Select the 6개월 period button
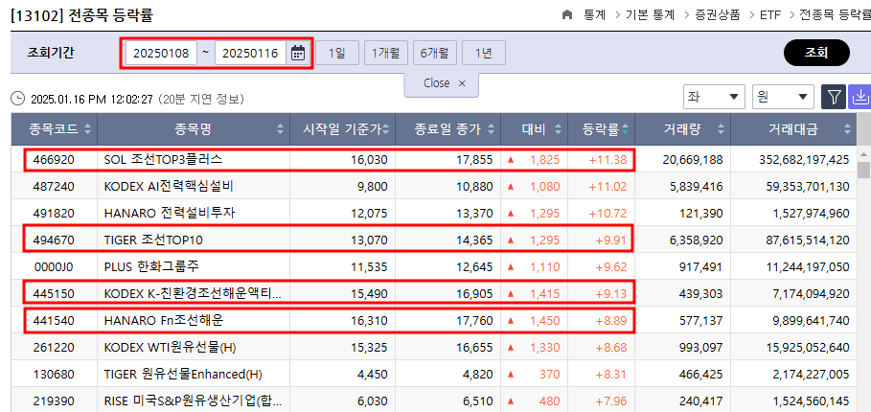Image resolution: width=871 pixels, height=412 pixels. (x=435, y=54)
